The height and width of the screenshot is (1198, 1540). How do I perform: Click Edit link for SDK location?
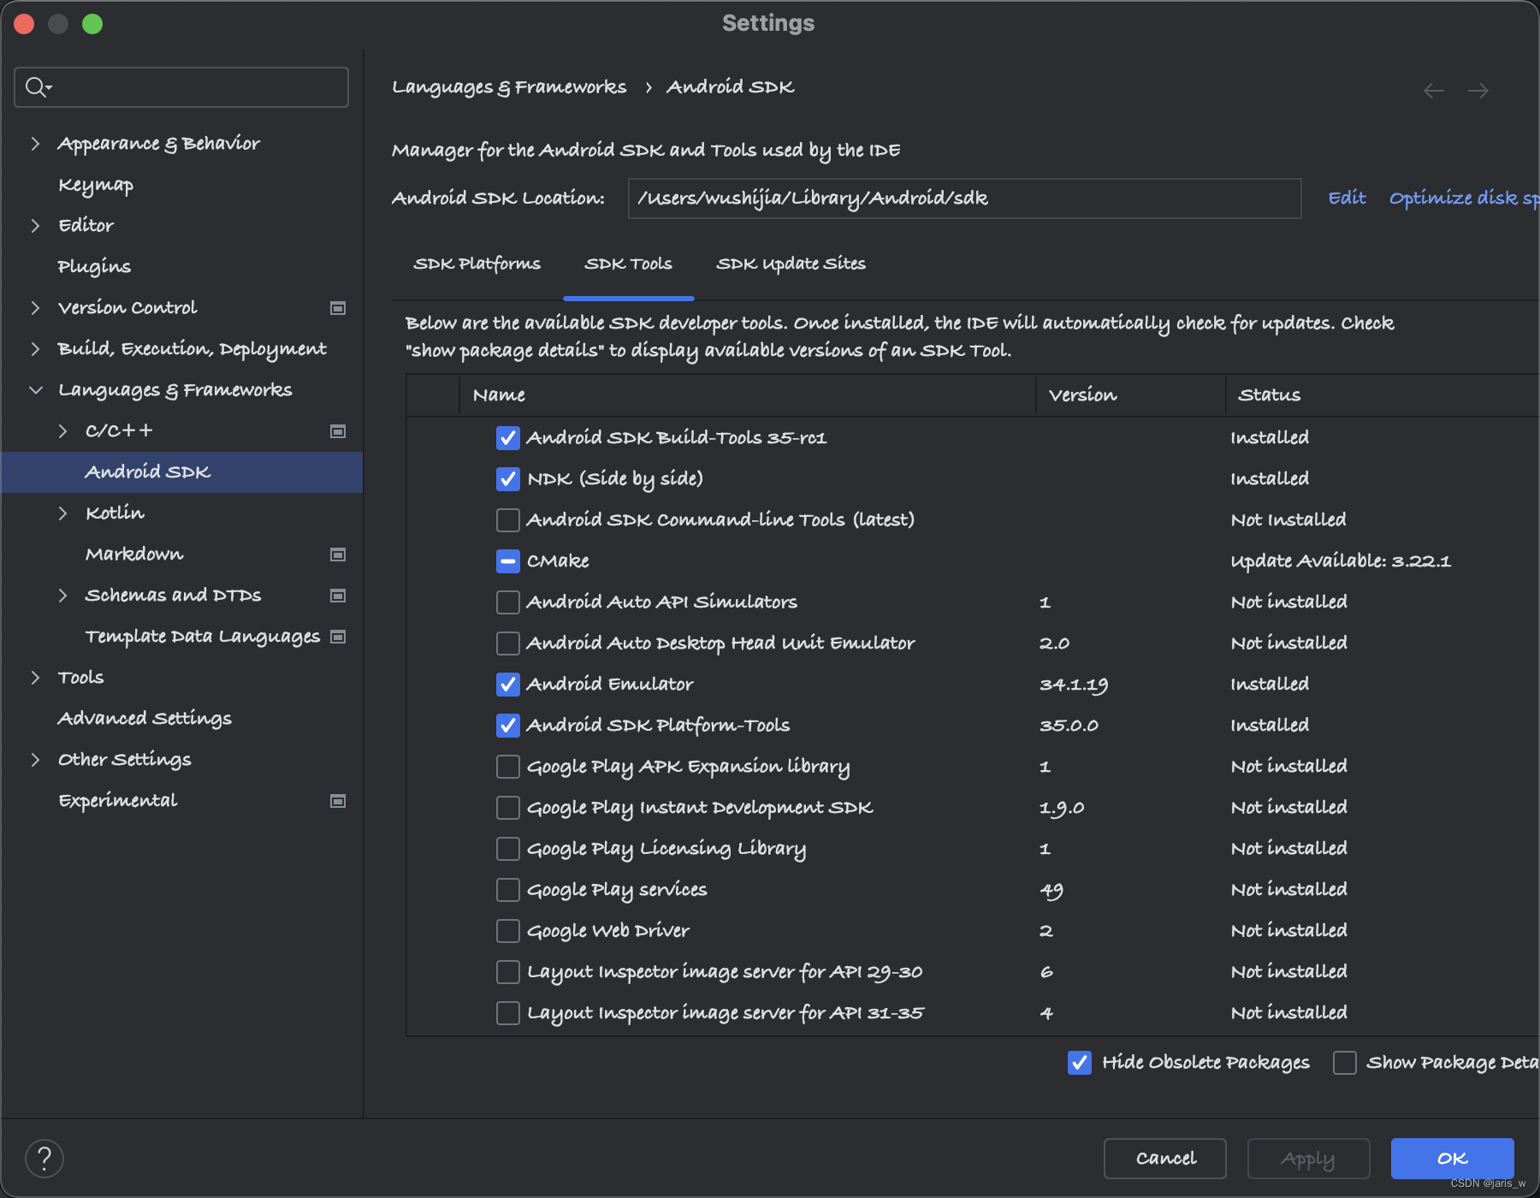coord(1347,199)
